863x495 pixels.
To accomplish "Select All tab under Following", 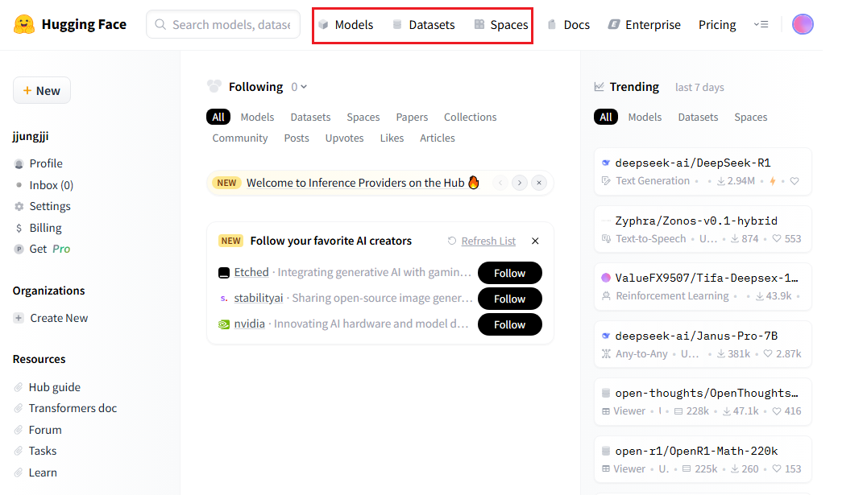I will coord(218,118).
